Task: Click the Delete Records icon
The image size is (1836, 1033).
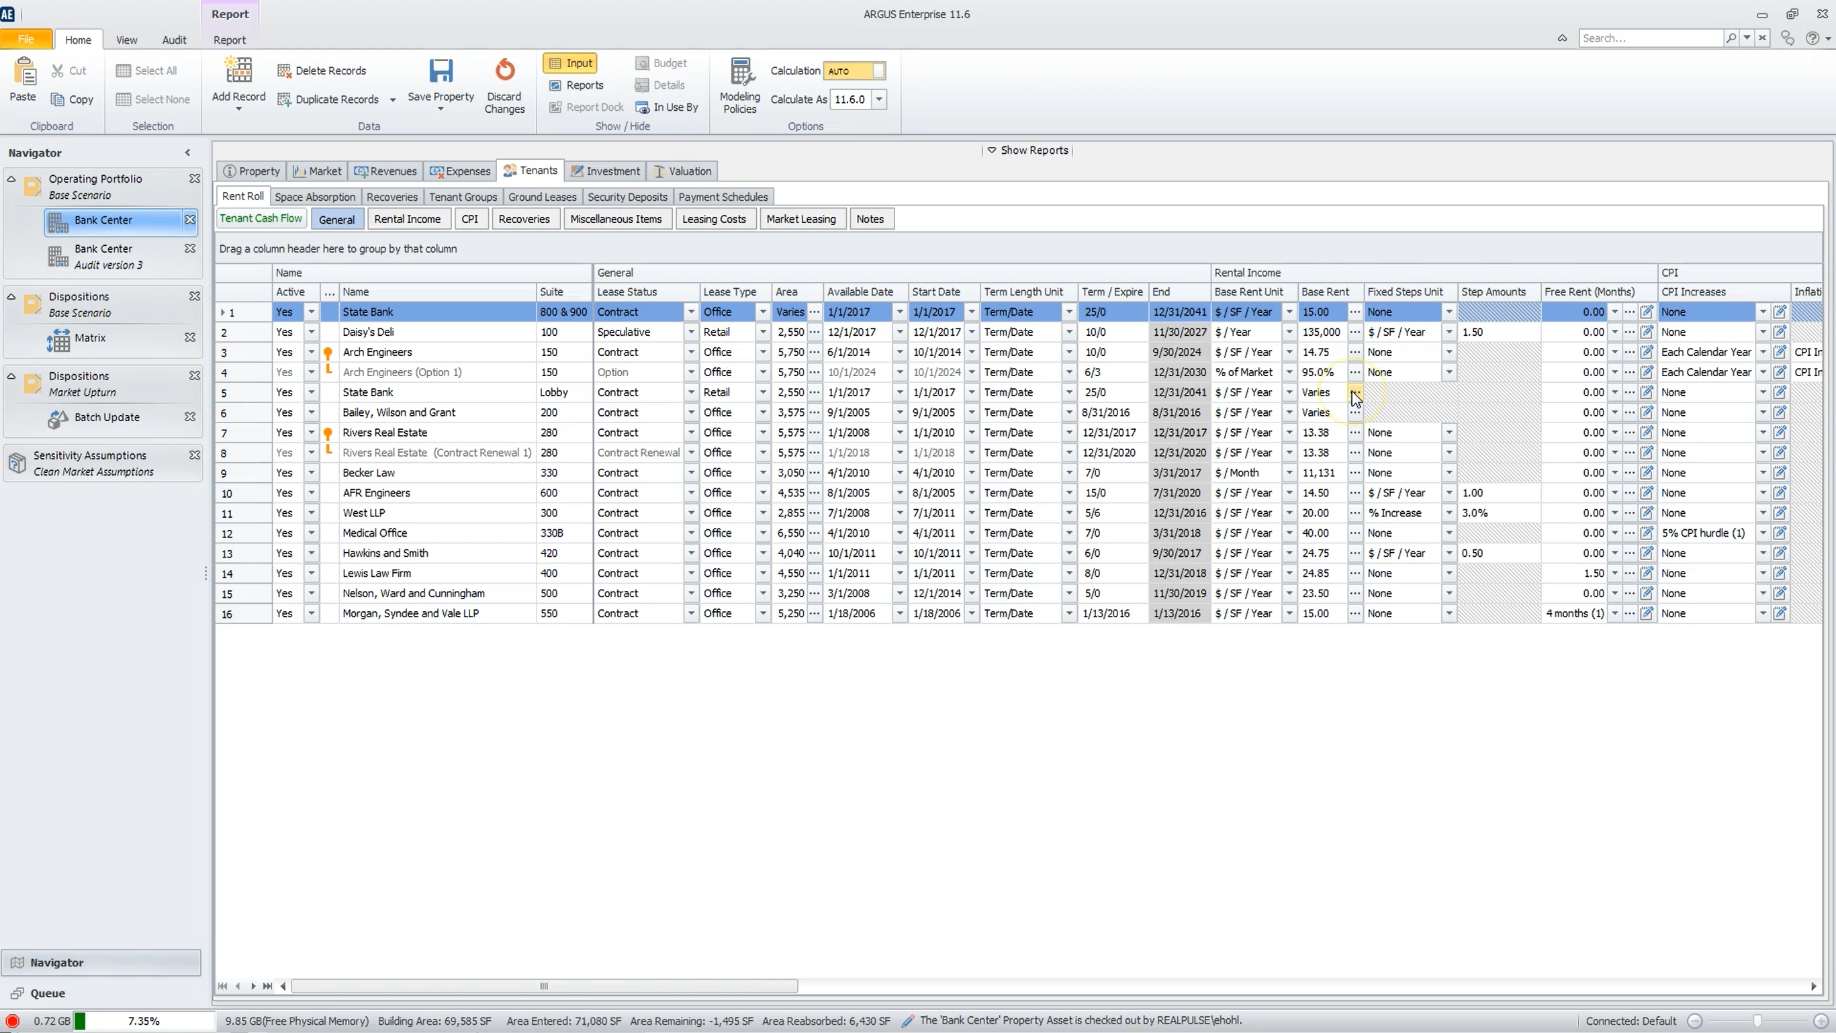Action: pos(285,70)
